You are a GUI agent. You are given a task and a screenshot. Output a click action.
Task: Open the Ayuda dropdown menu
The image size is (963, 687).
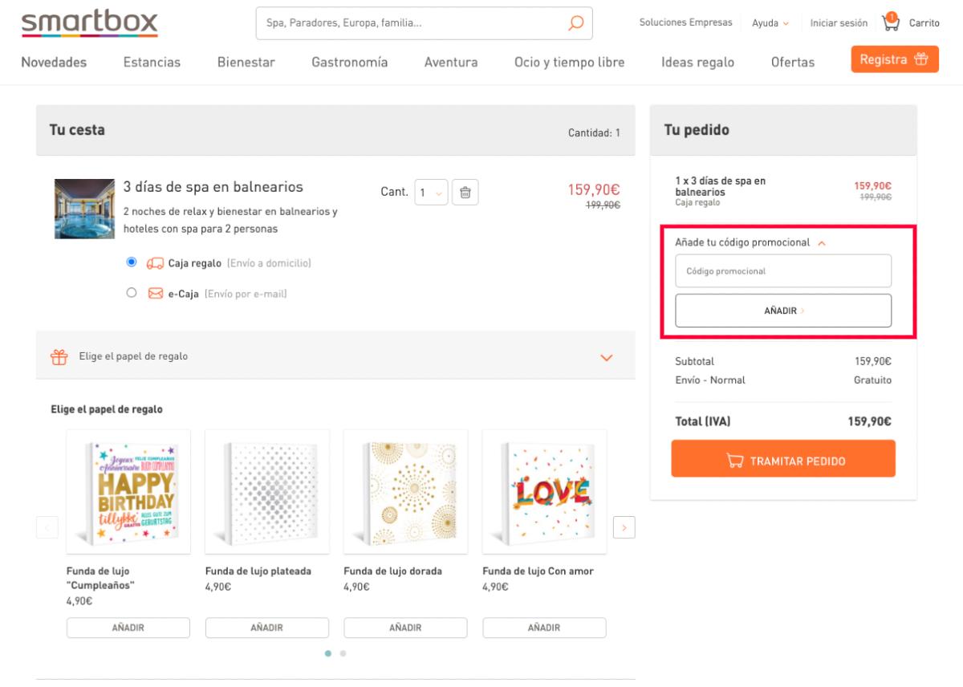[x=769, y=22]
